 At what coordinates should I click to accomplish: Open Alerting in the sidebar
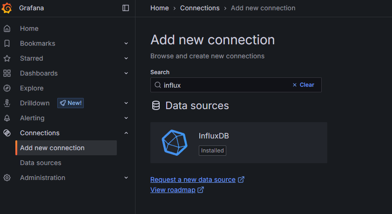tap(32, 118)
